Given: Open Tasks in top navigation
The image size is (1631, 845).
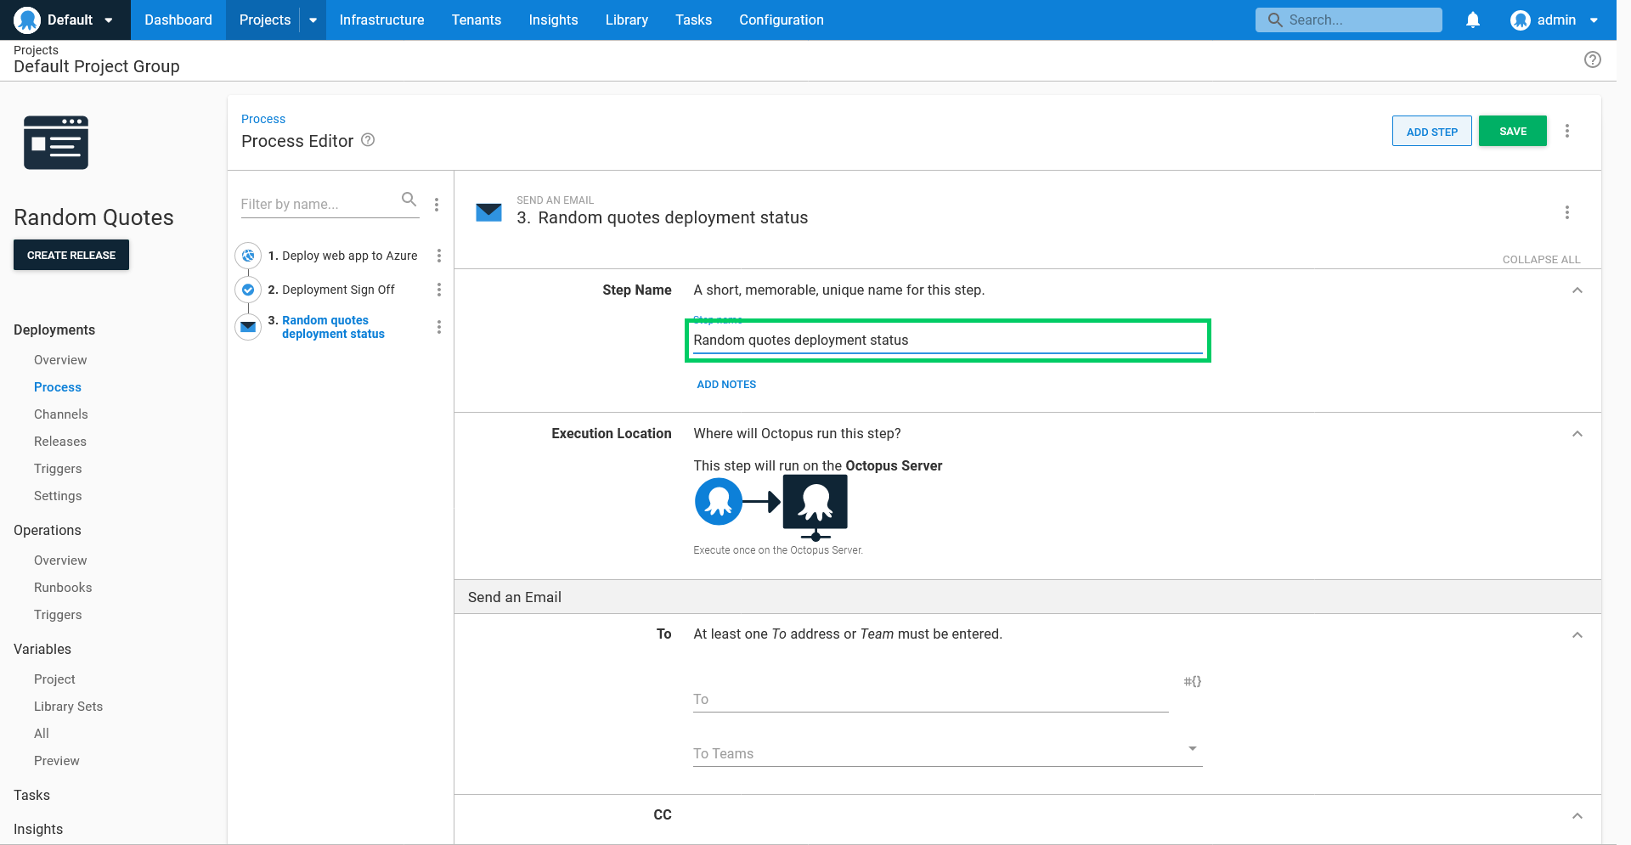Looking at the screenshot, I should (x=694, y=20).
